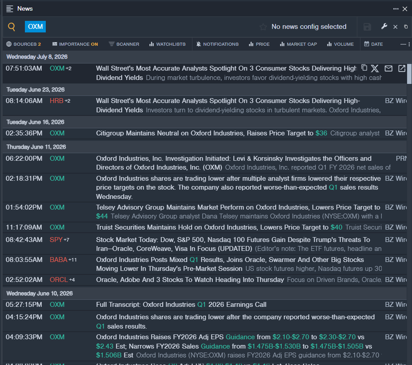
Task: Email the July 8 headline
Action: 388,68
